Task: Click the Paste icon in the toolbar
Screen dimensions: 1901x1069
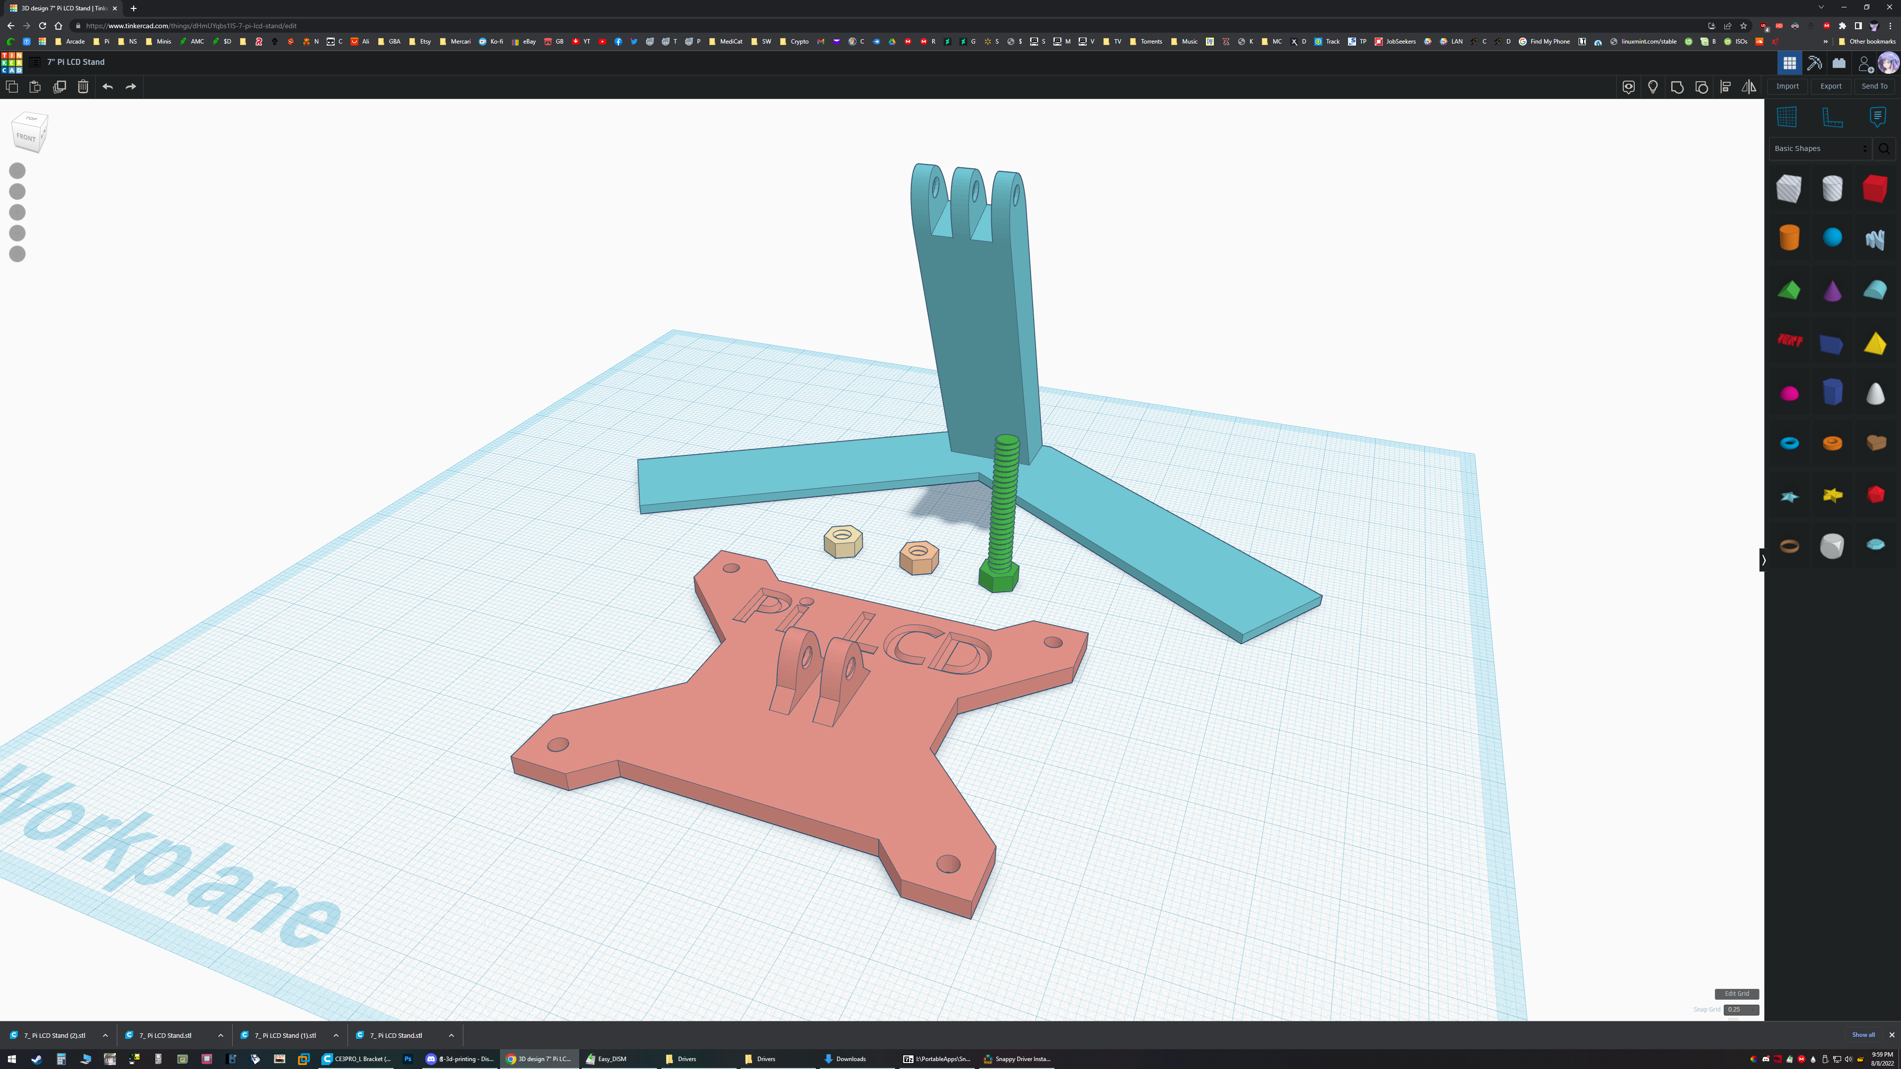Action: [35, 86]
